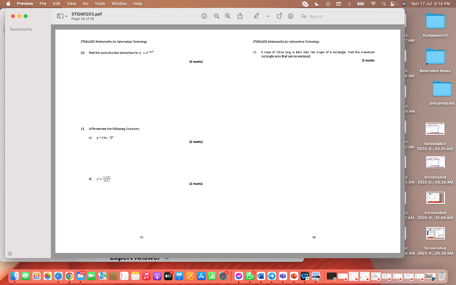The height and width of the screenshot is (285, 456).
Task: Open the document Inspector info icon
Action: click(204, 16)
